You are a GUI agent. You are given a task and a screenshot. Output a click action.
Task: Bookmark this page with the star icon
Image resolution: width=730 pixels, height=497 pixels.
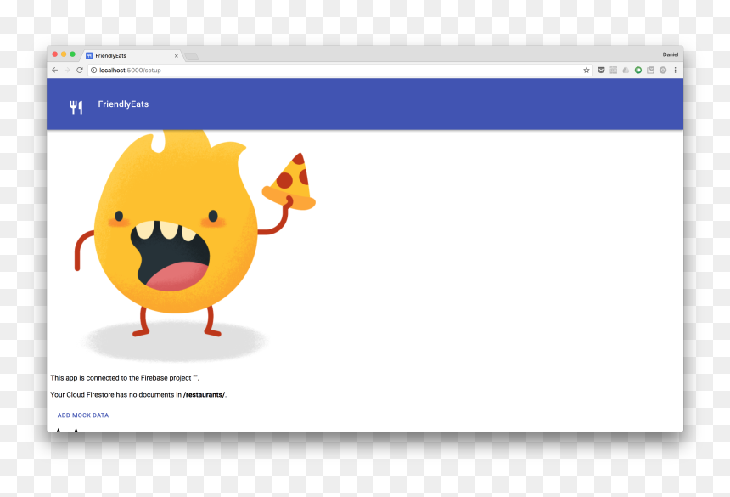(587, 70)
